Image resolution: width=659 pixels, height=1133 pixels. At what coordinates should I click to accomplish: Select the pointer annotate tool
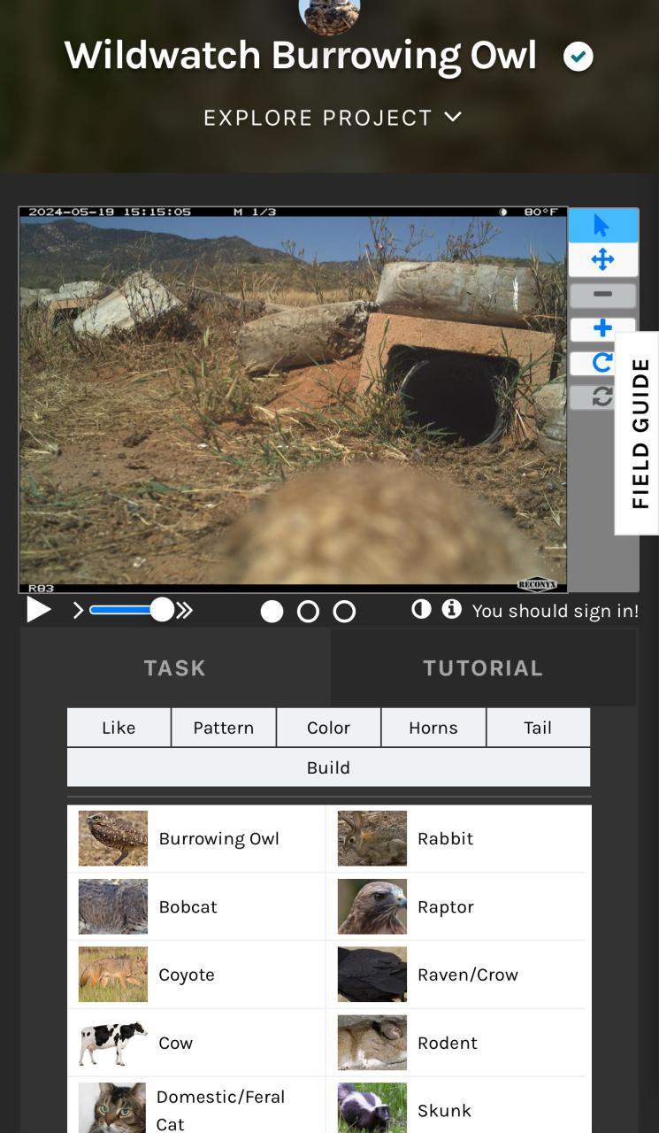point(602,226)
